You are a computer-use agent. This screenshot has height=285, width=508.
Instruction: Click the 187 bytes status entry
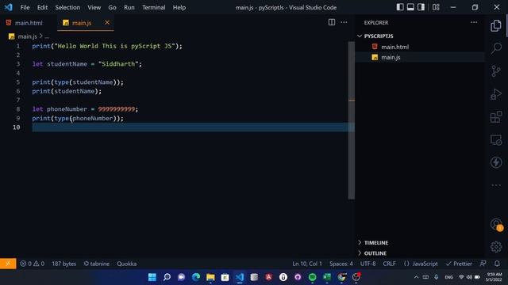[x=63, y=264]
